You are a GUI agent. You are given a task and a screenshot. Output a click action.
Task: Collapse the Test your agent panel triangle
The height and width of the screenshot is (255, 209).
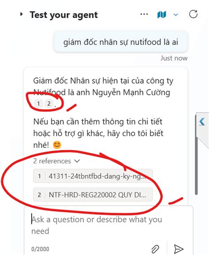click(x=21, y=14)
